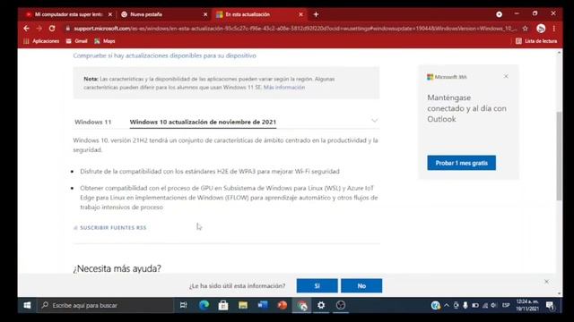
Task: Dismiss the Microsoft 365 Outlook ad
Action: point(506,76)
